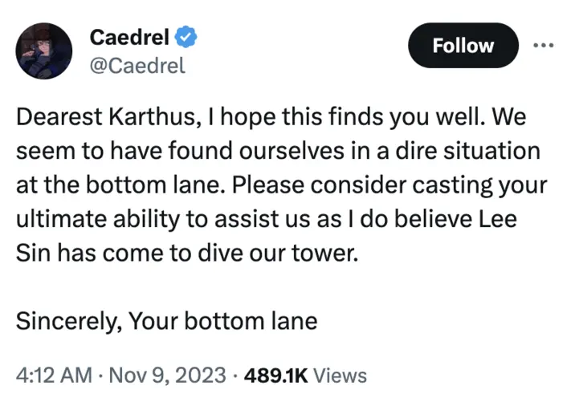Open Caedrel's round profile avatar
The height and width of the screenshot is (406, 575).
(44, 51)
